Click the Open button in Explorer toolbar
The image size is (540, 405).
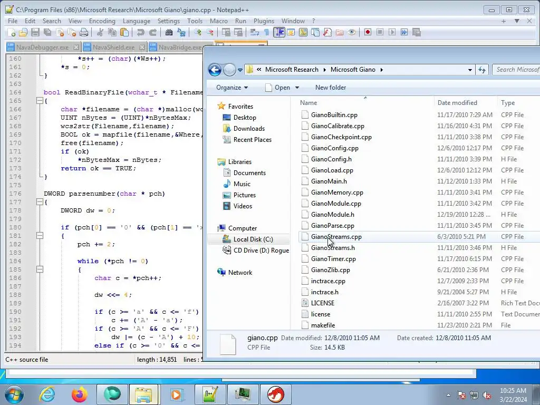click(278, 88)
